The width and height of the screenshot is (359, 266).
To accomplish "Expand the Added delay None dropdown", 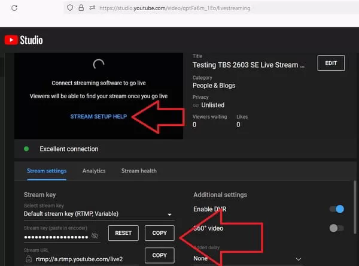I will (248, 259).
